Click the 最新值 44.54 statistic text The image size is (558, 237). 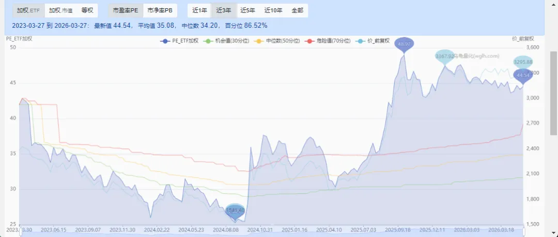tap(114, 26)
